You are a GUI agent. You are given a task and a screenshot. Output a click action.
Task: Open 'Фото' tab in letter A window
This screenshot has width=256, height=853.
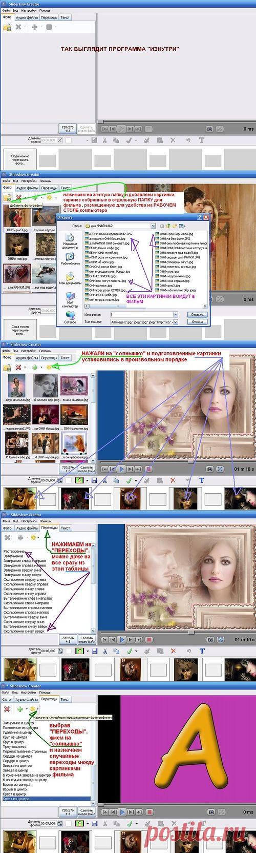point(7,699)
